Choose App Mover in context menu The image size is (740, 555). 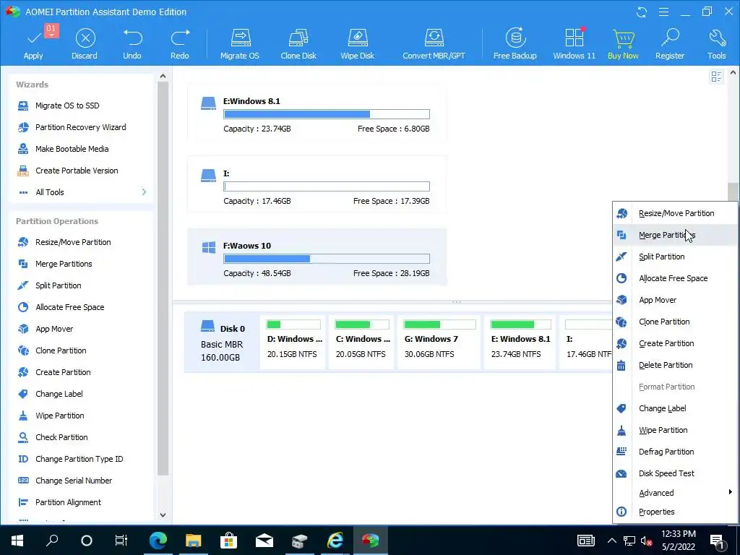pyautogui.click(x=676, y=300)
